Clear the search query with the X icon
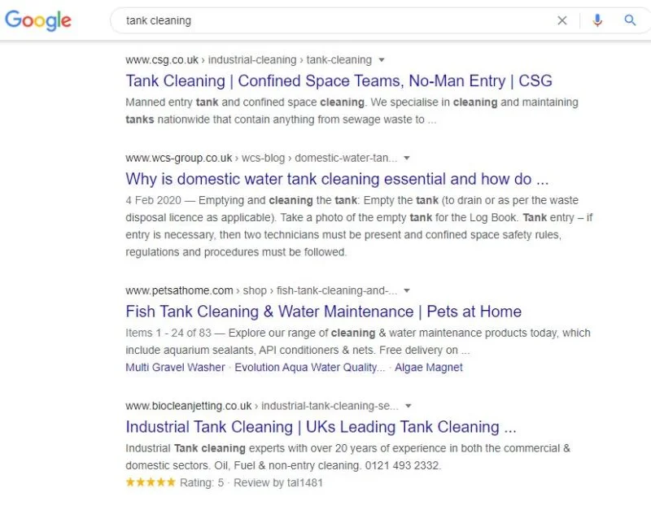 562,20
